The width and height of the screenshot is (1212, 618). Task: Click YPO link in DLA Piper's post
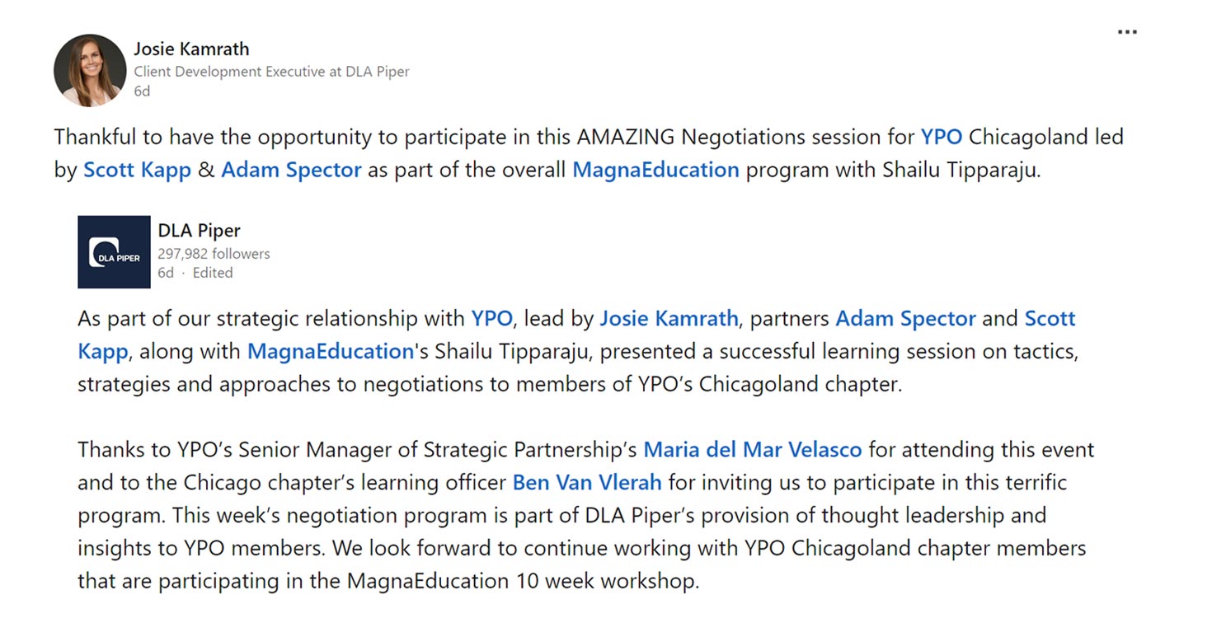coord(492,318)
